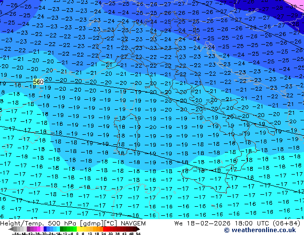Open the weatheronline.co.uk copyright link
Viewport: 304px width, 235px height.
(x=260, y=230)
